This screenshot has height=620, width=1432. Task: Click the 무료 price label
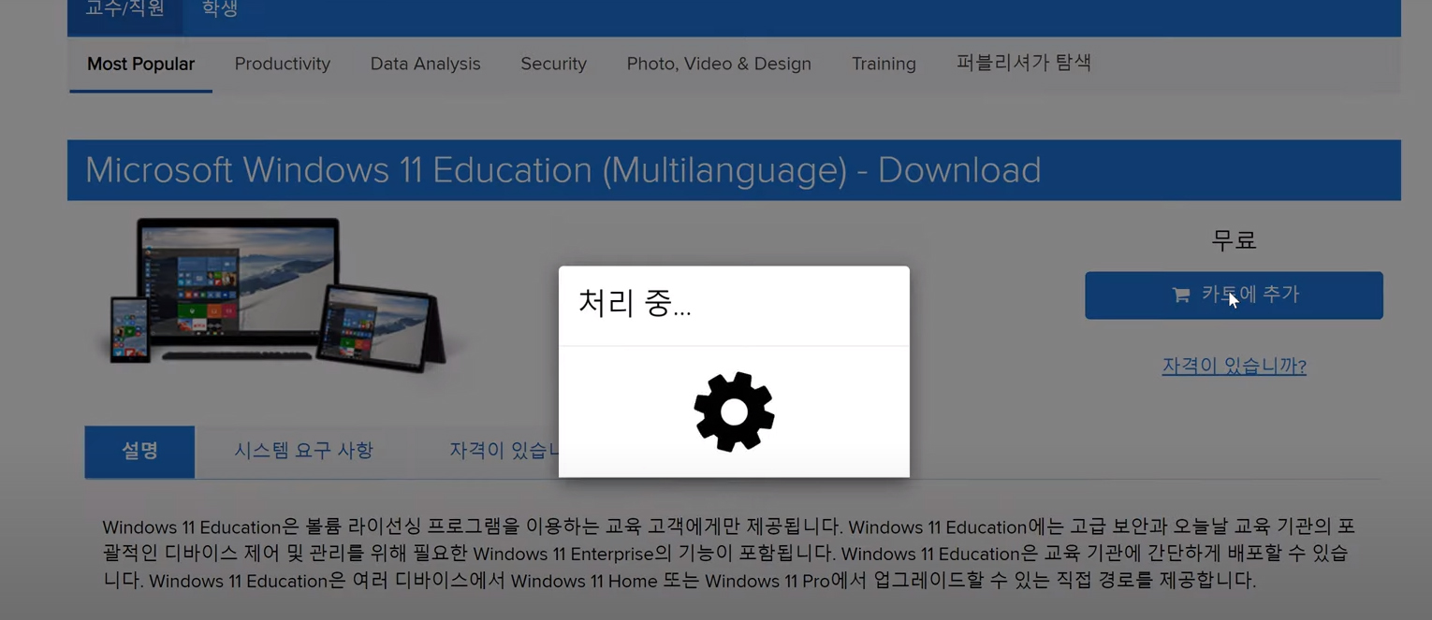tap(1234, 240)
